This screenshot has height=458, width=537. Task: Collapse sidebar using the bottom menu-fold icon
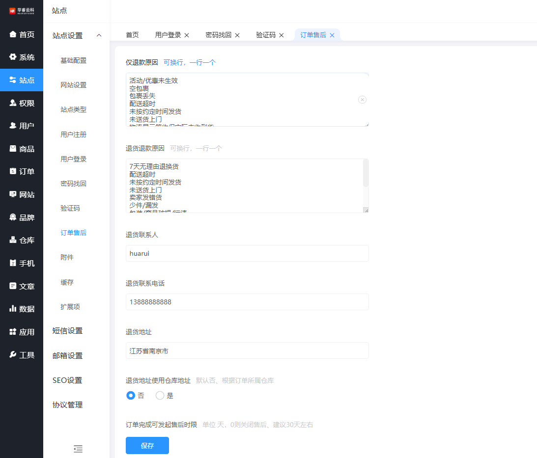coord(78,448)
